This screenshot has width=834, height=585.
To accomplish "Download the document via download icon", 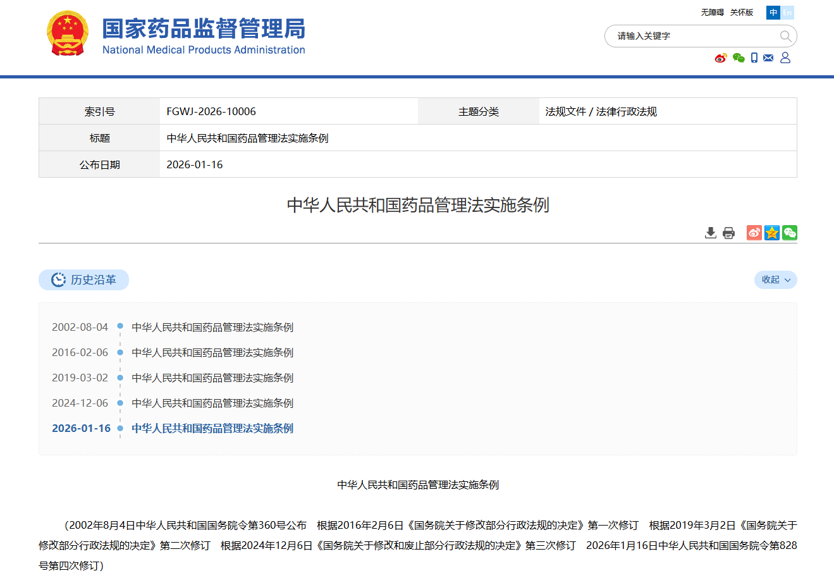I will coord(711,233).
